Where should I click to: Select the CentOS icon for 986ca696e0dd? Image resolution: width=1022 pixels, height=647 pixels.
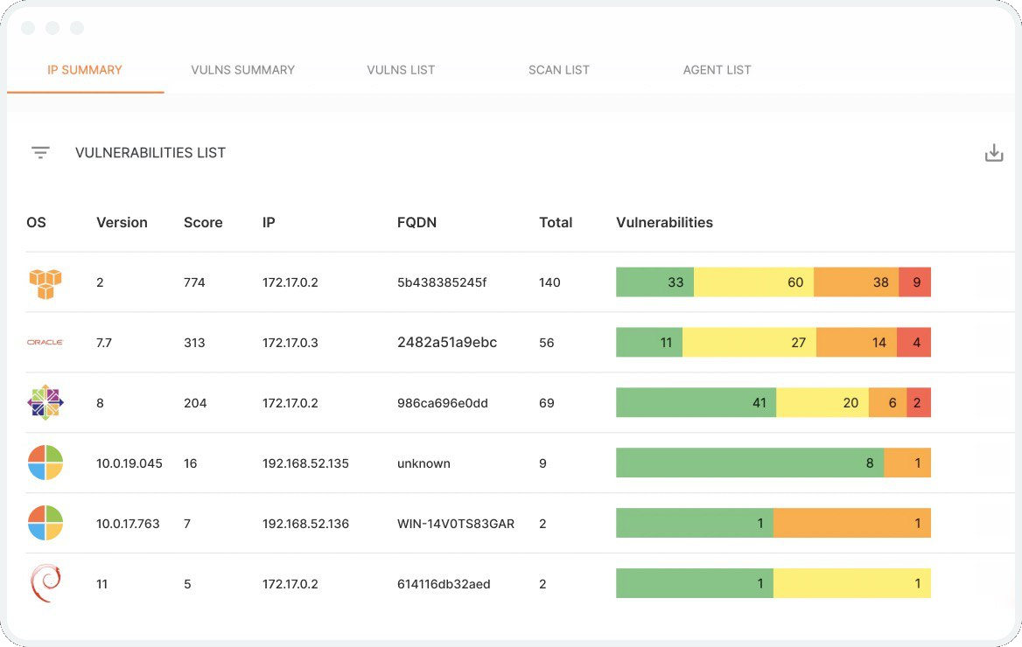tap(45, 402)
